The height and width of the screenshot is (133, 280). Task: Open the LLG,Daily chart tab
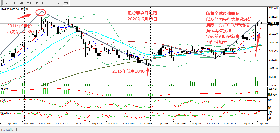(7, 130)
